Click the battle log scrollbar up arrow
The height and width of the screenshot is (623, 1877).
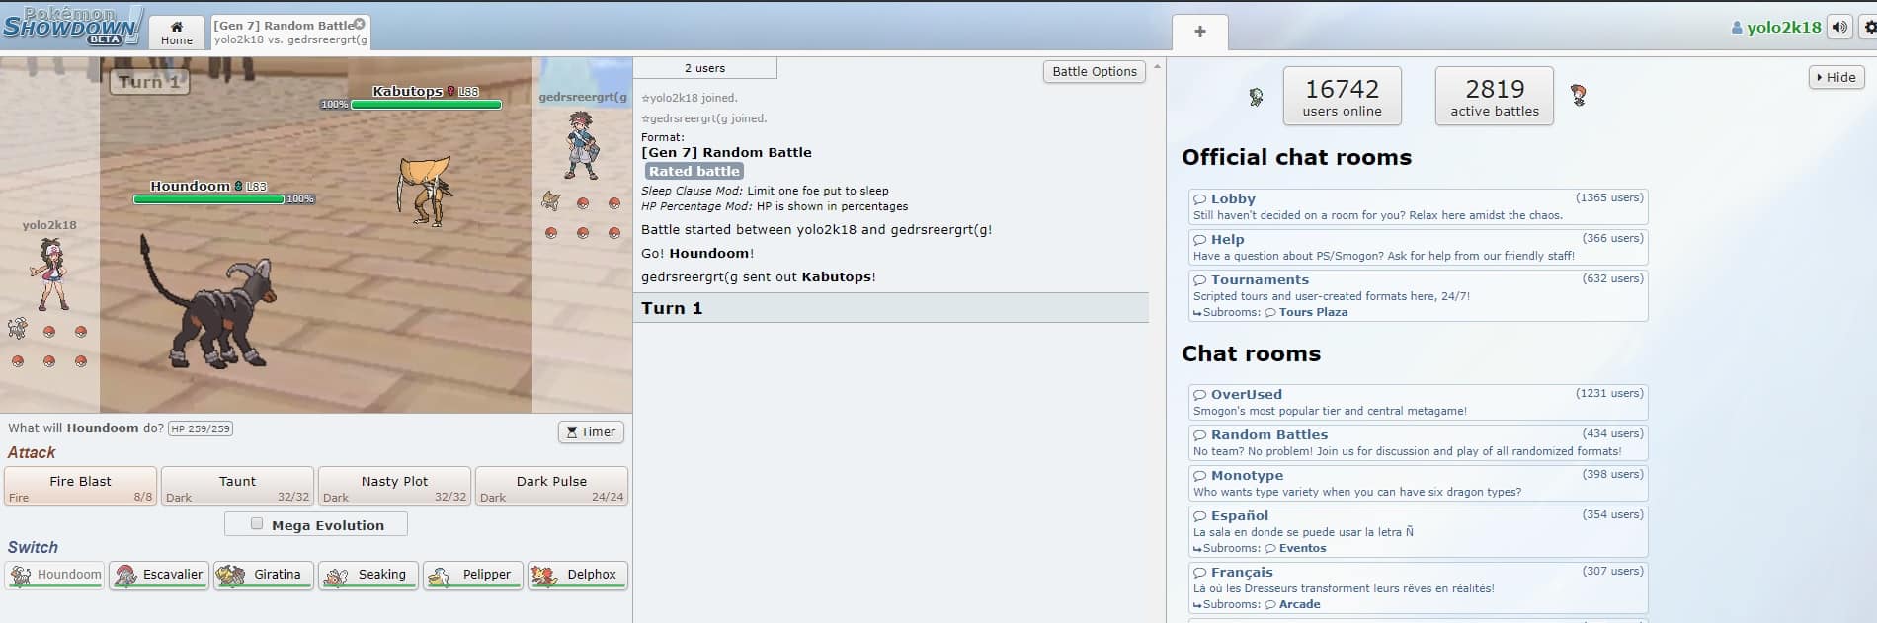coord(1157,66)
